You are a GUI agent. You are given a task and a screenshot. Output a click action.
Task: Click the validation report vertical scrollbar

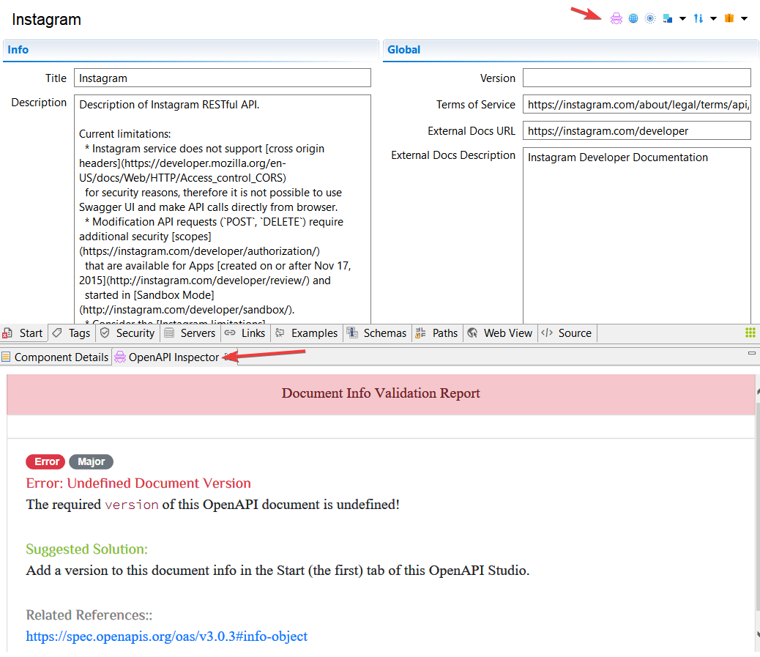click(x=757, y=513)
